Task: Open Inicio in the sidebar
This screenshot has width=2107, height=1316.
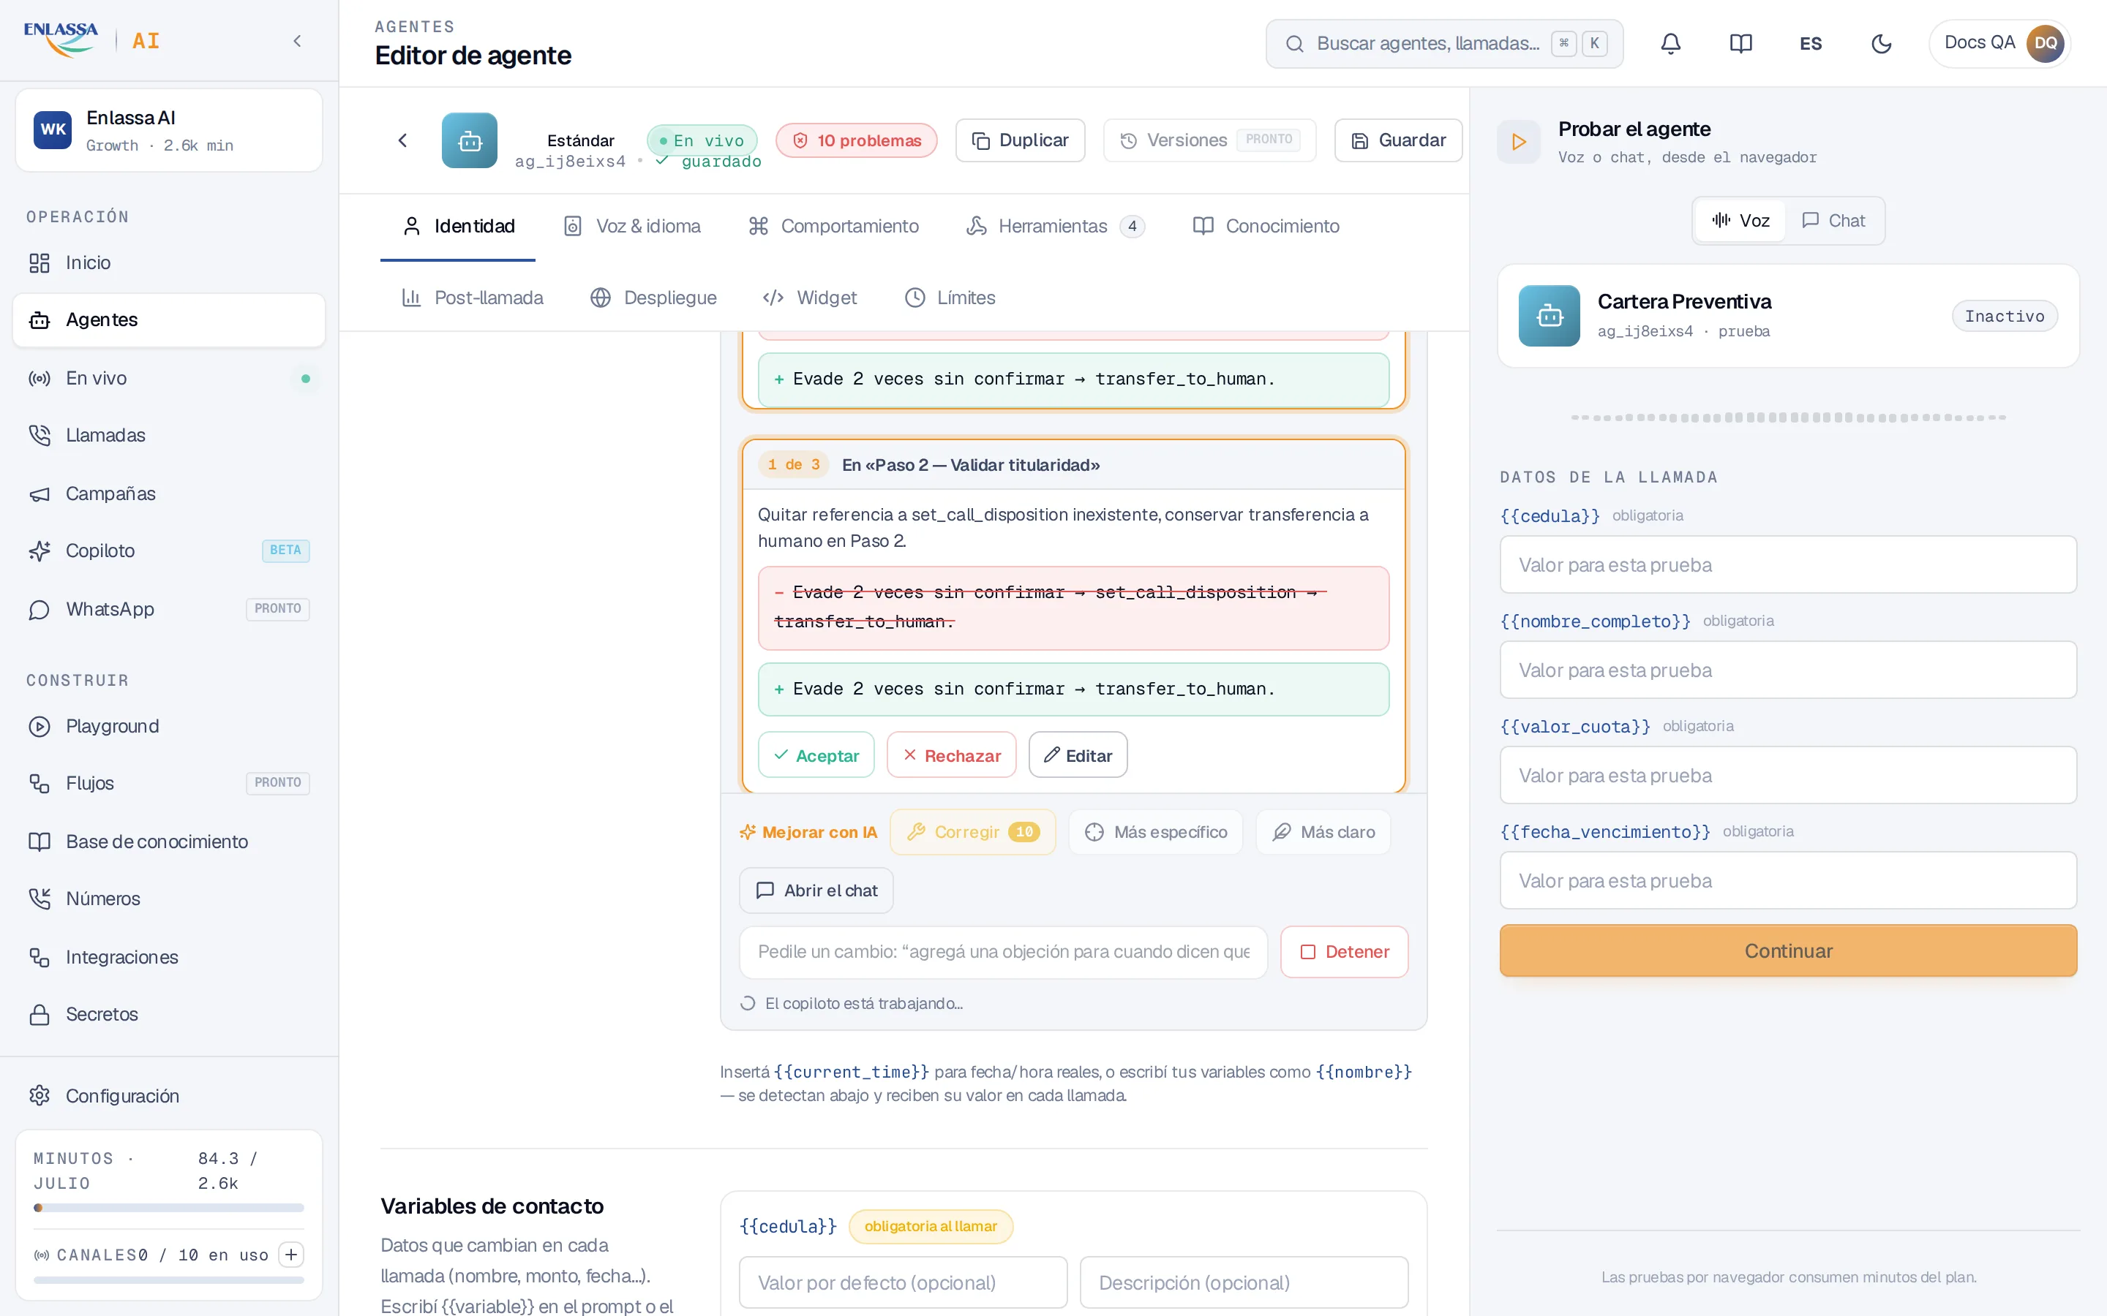Action: point(169,263)
